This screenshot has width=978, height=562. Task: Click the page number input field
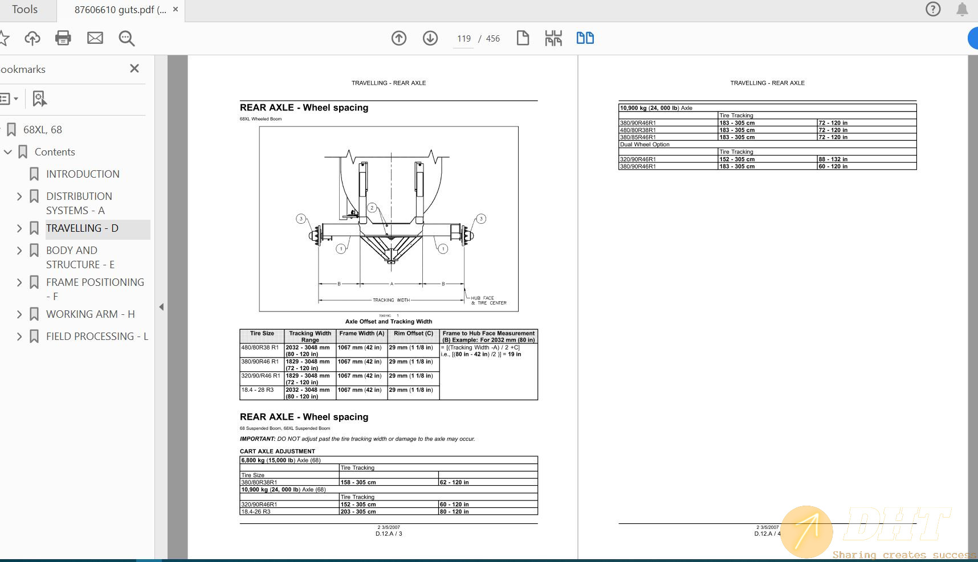pyautogui.click(x=464, y=38)
